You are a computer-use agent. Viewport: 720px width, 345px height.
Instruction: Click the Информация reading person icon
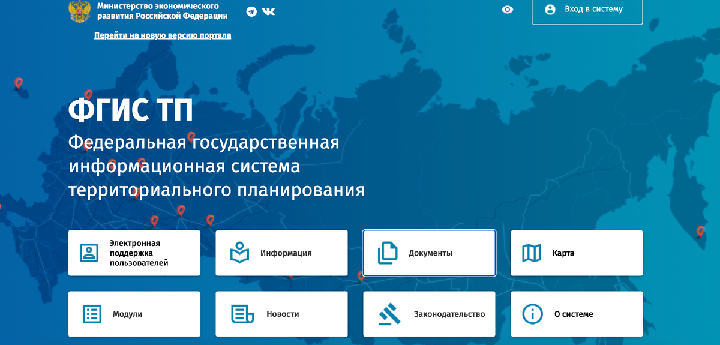point(239,253)
